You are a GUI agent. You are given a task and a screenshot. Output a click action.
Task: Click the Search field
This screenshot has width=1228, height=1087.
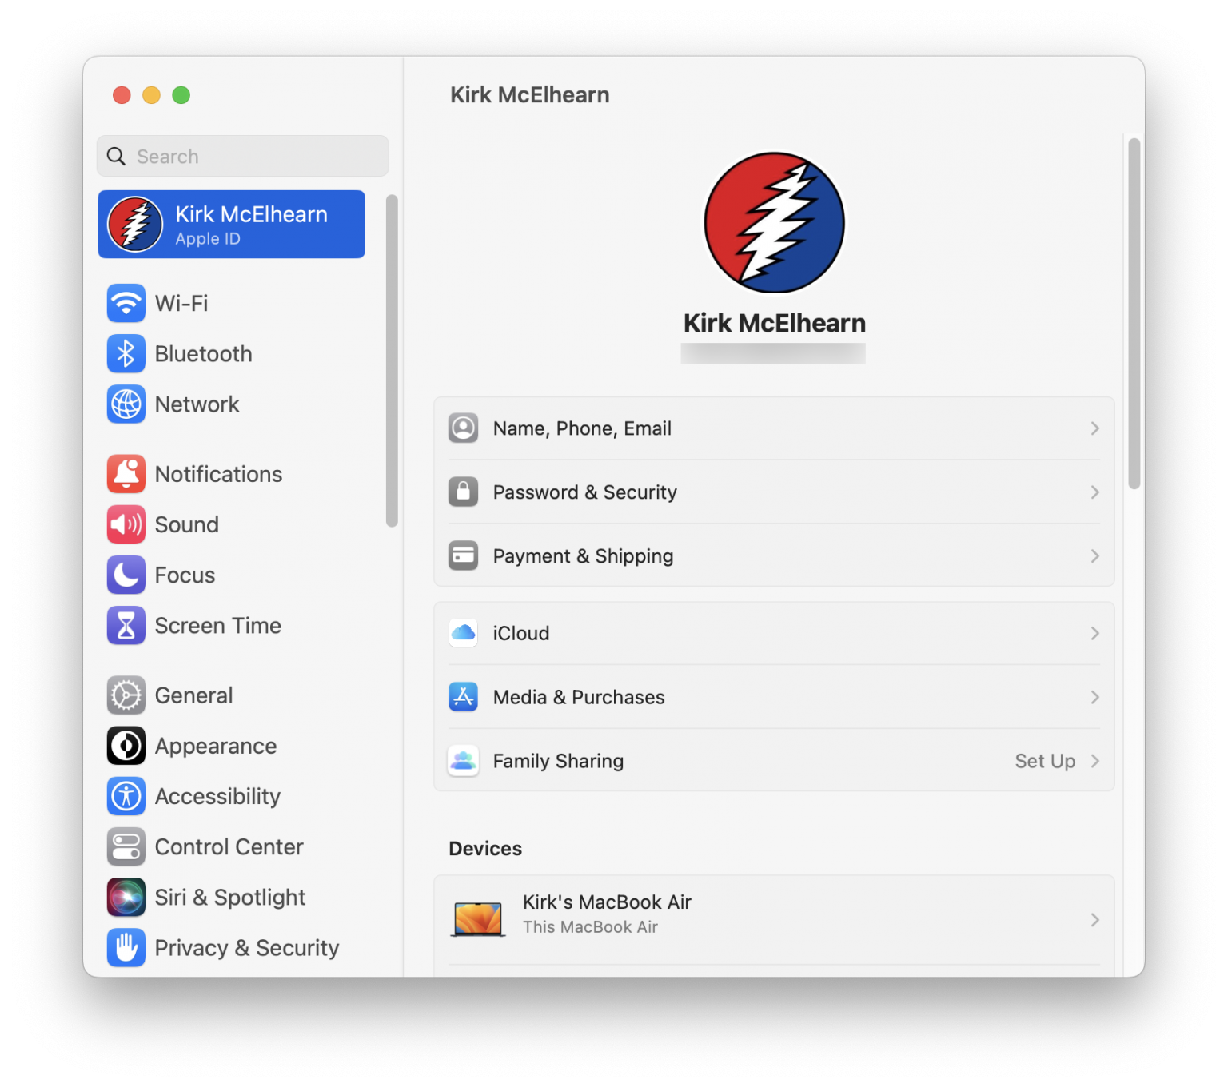click(241, 156)
